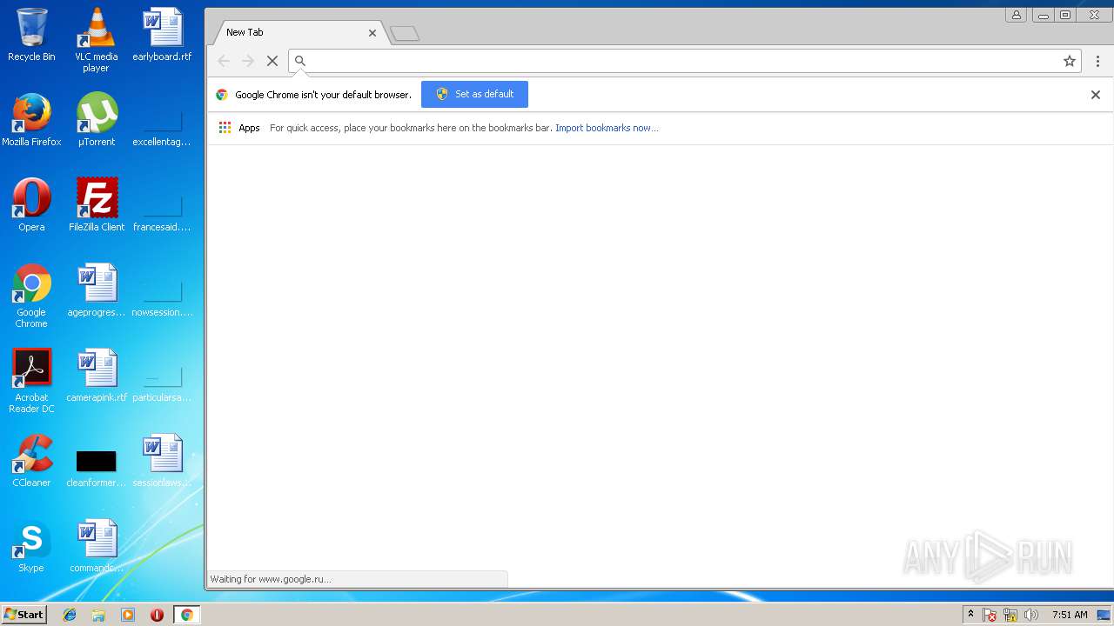Click the Set as default button

474,94
